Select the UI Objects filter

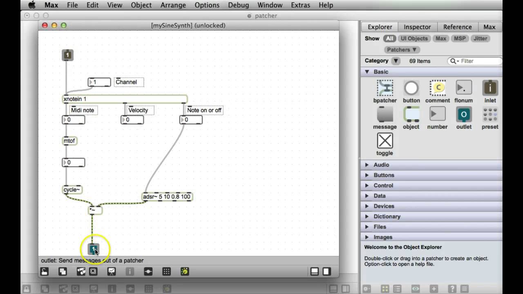(414, 38)
